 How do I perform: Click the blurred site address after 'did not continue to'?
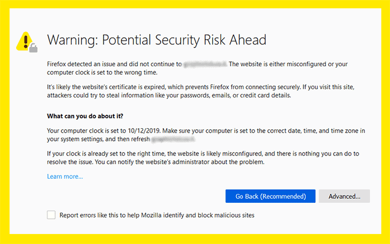pyautogui.click(x=205, y=64)
